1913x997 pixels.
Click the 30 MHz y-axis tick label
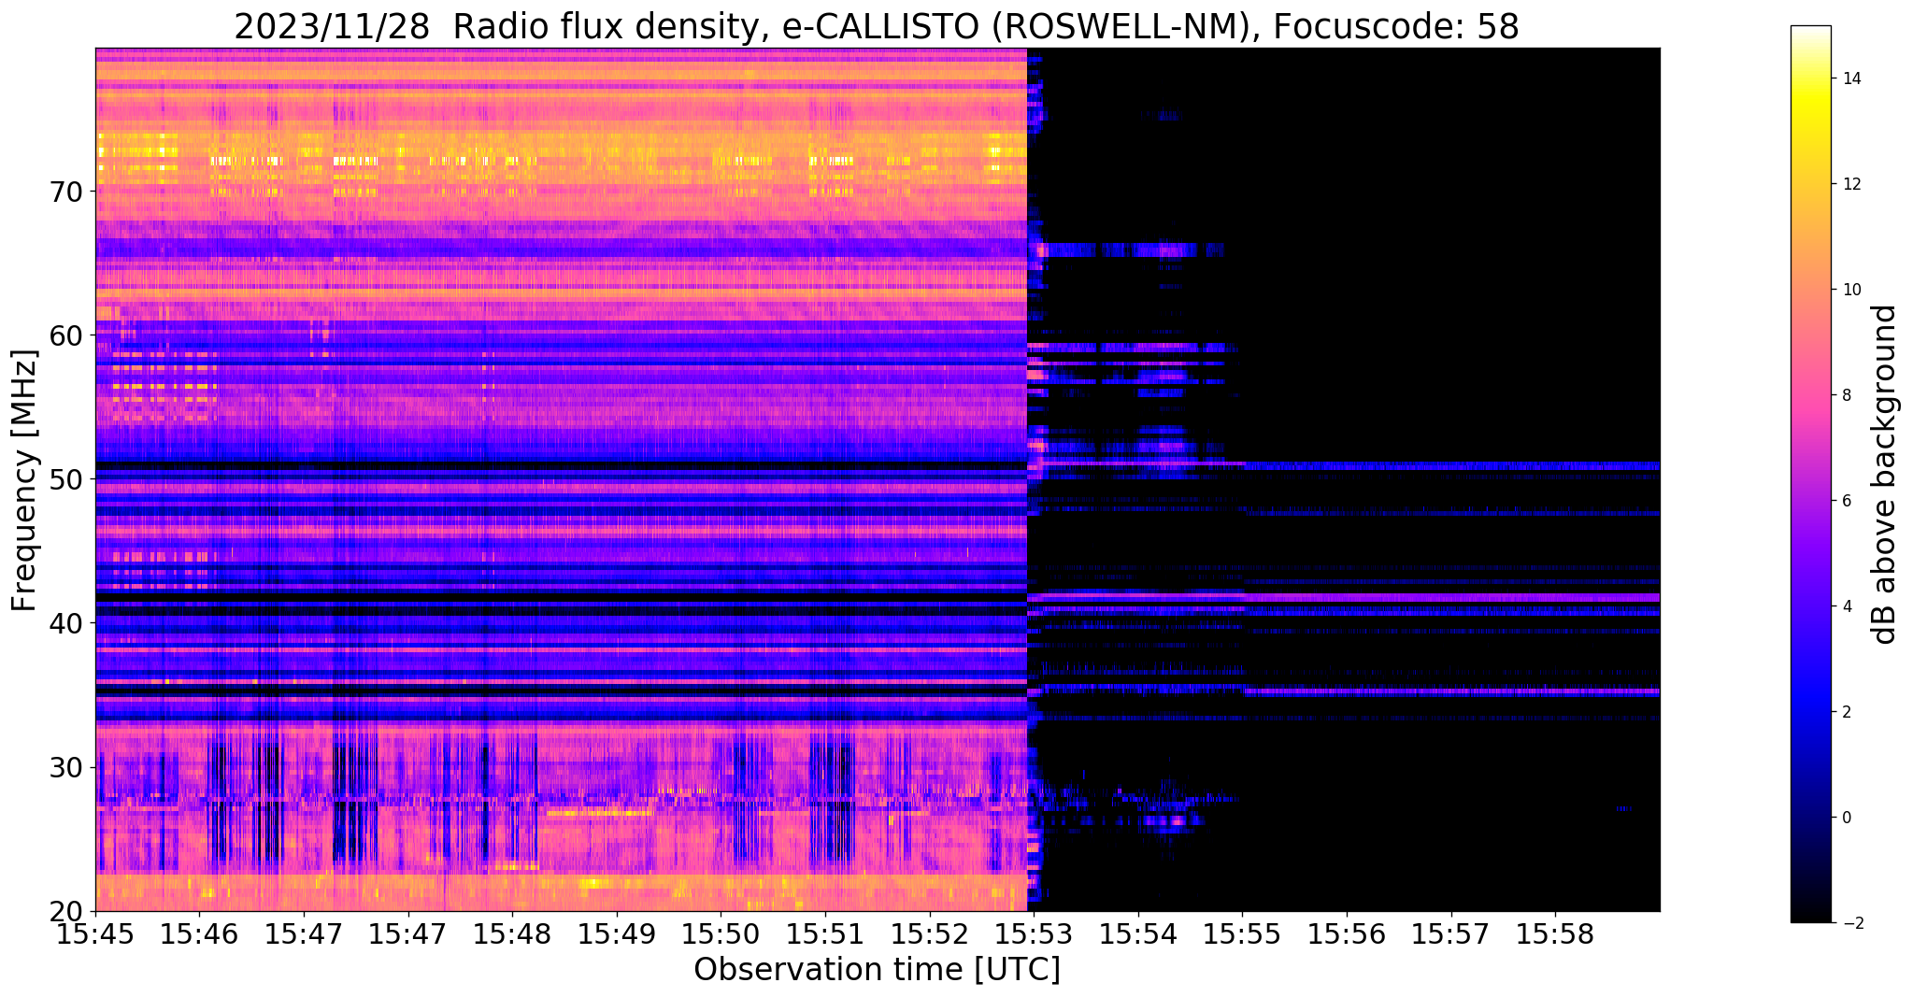pos(65,767)
